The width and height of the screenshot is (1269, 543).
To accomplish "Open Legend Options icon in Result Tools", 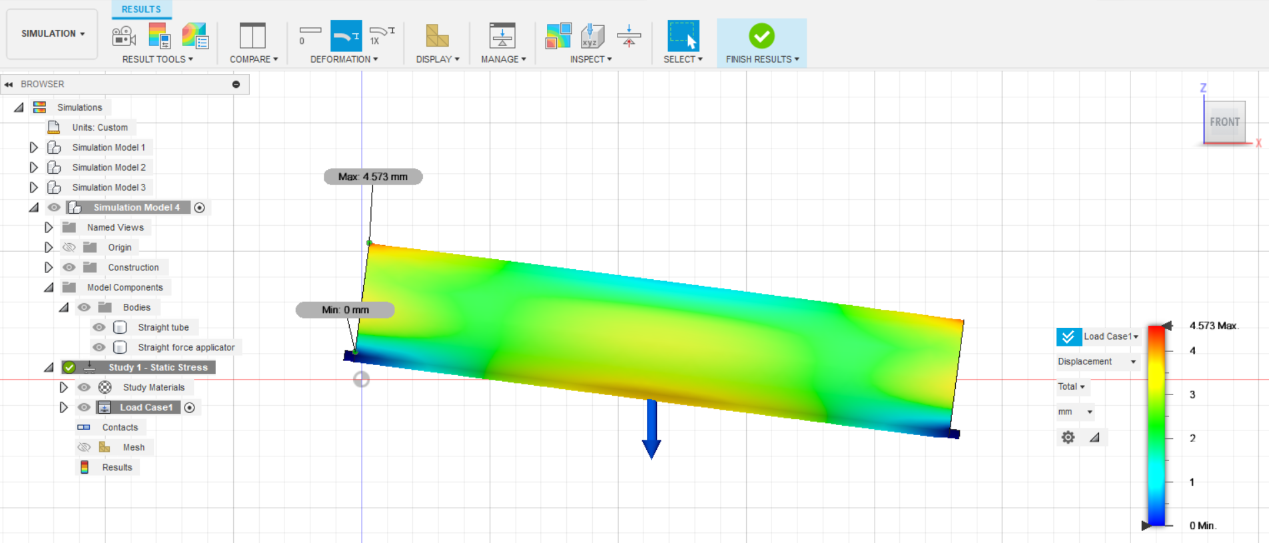I will pos(159,36).
